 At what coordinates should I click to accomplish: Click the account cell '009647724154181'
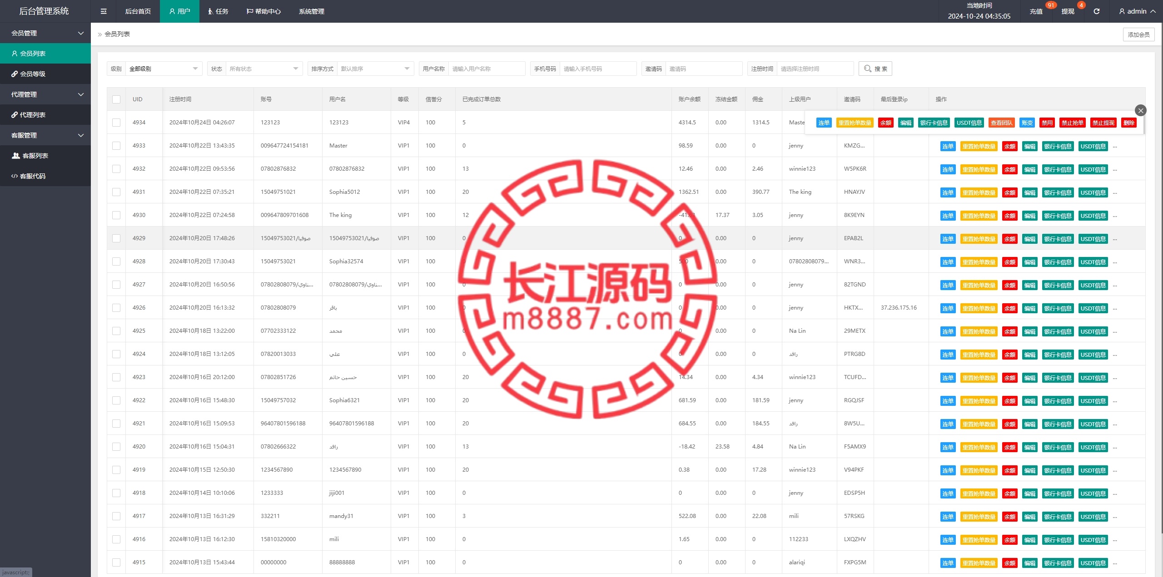pos(284,146)
